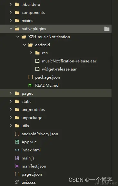Expand the unpackage folder chevron

coord(11,117)
